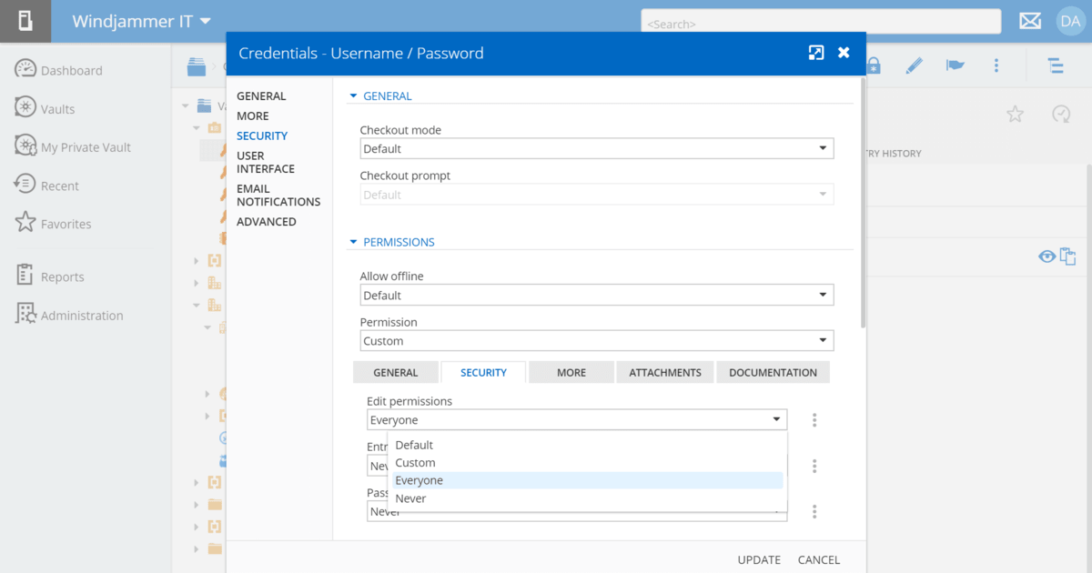This screenshot has width=1092, height=573.
Task: Mark entry as favorite with star icon
Action: [x=1015, y=114]
